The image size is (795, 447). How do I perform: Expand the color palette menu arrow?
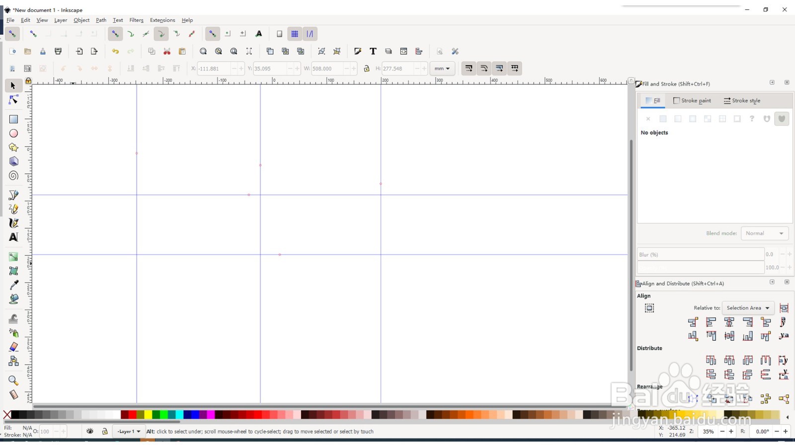(x=787, y=417)
